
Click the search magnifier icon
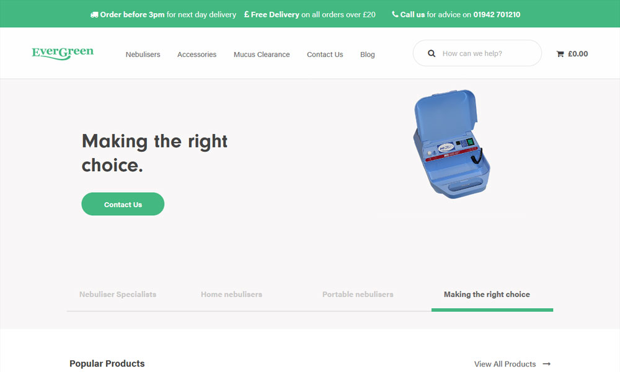(432, 54)
